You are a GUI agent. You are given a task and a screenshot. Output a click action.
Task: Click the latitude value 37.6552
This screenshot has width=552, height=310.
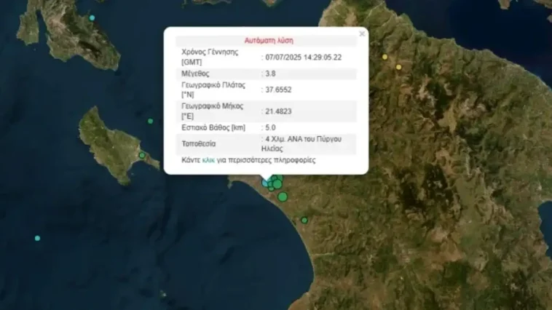275,90
